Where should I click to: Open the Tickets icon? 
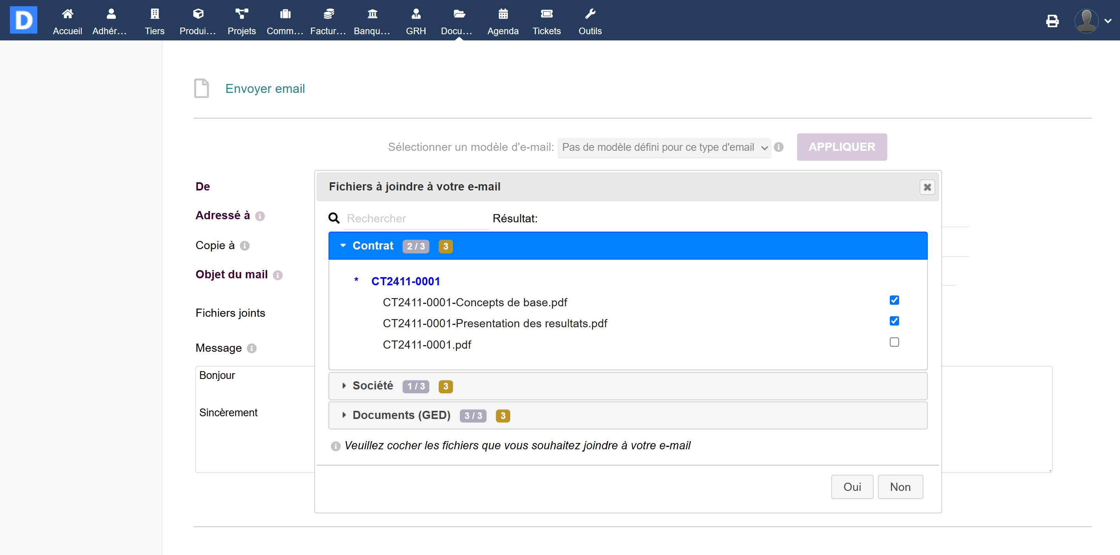546,14
